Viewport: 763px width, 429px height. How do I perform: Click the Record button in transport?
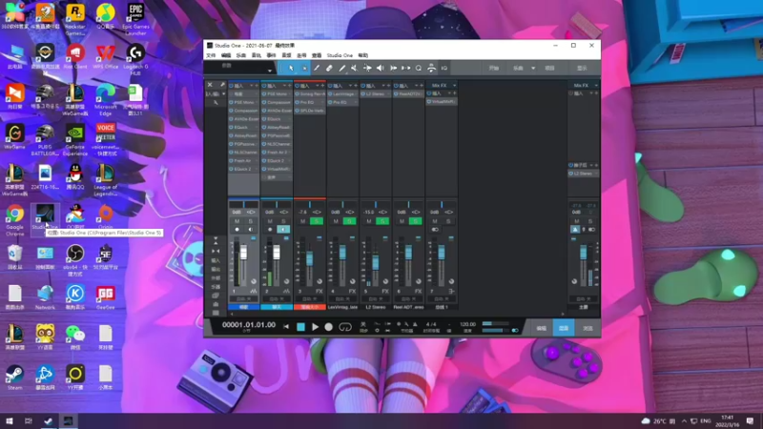click(x=329, y=327)
